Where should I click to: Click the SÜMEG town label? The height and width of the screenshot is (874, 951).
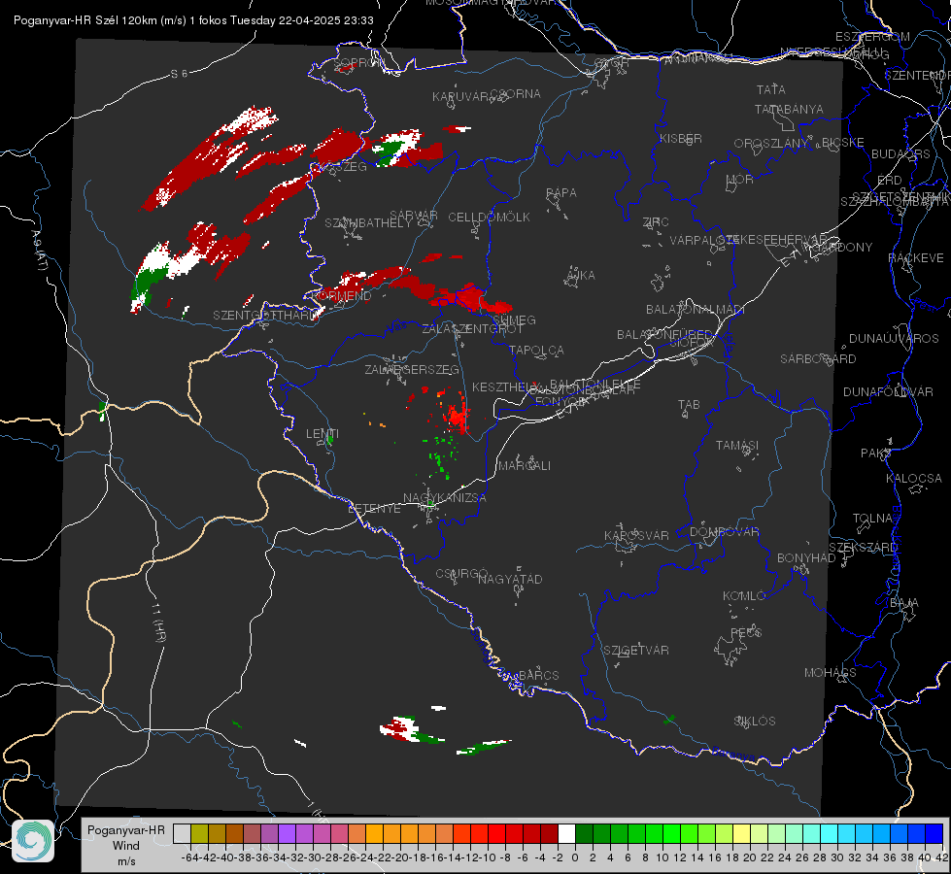[514, 320]
